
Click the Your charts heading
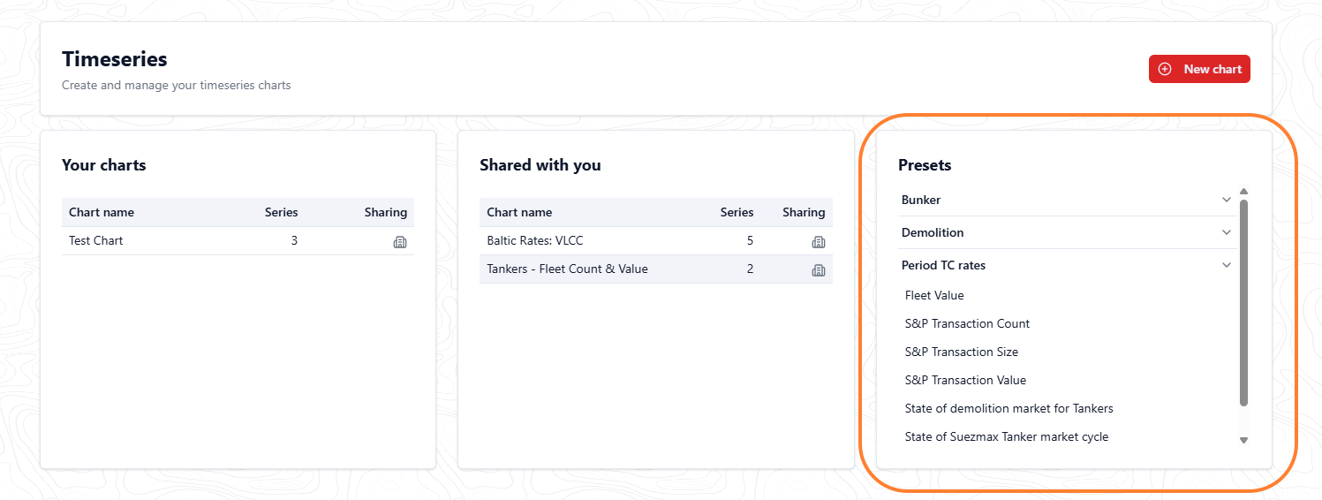(104, 165)
